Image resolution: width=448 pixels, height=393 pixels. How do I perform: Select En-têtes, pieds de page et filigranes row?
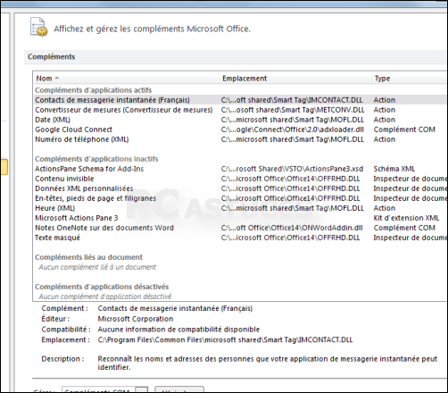pyautogui.click(x=240, y=198)
